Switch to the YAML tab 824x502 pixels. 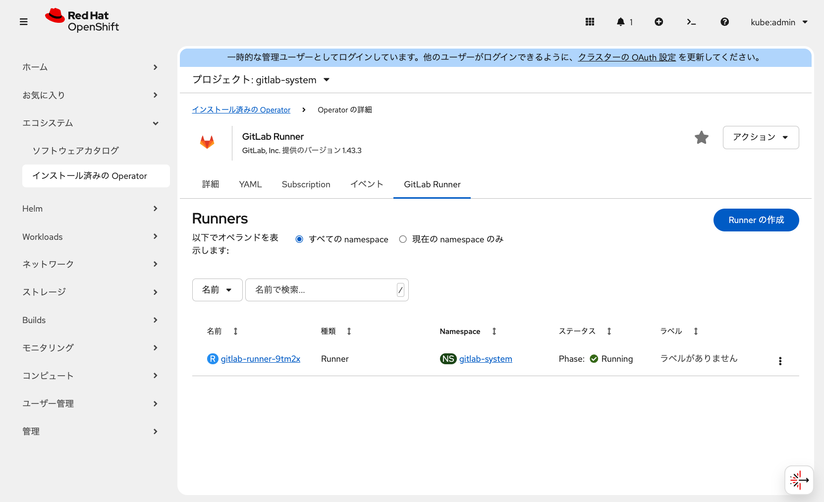[x=250, y=184]
